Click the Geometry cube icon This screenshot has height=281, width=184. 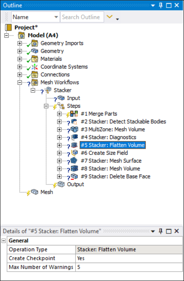click(x=35, y=51)
